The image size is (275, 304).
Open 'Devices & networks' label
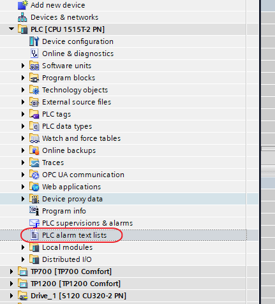tap(64, 17)
